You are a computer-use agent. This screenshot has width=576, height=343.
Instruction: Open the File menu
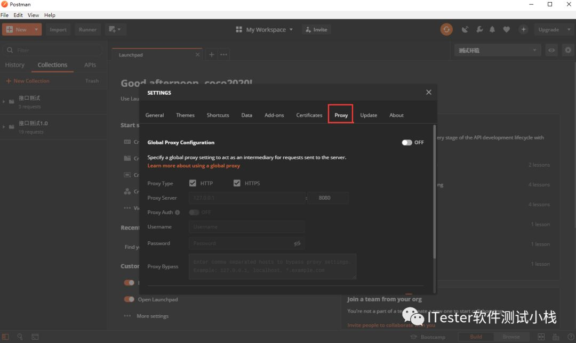click(4, 15)
